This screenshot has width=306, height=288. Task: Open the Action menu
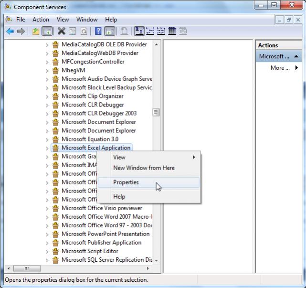tap(41, 20)
